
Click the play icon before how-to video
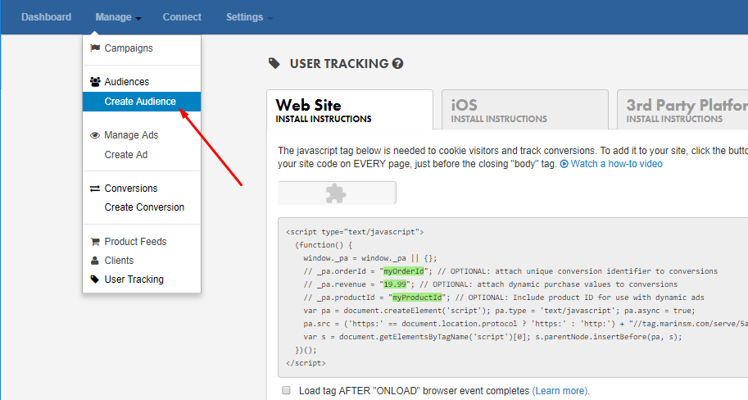(564, 164)
